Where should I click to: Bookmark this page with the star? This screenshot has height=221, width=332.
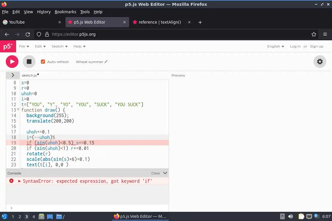[314, 34]
